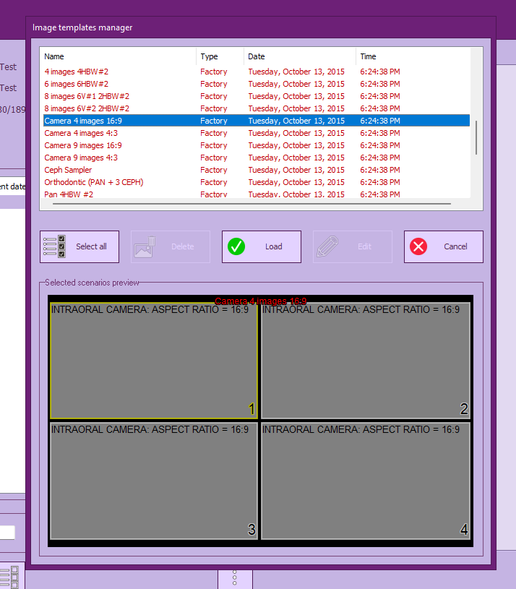Click the grid layout icon at bottom left
This screenshot has height=589, width=516.
[10, 577]
